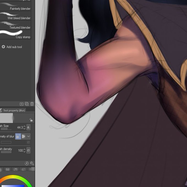The height and width of the screenshot is (187, 187).
Task: Click Add sub tool
Action: click(x=12, y=47)
